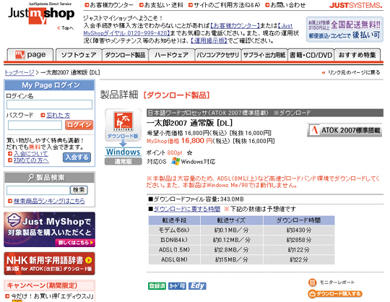This screenshot has width=390, height=302.
Task: Open ダウンロードに要する時間 link
Action: (187, 209)
